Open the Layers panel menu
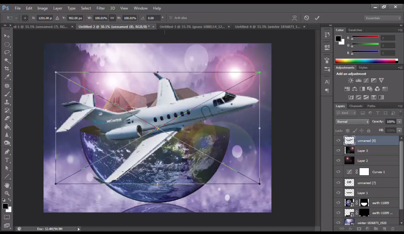Screen dimensions: 404x234 point(401,106)
